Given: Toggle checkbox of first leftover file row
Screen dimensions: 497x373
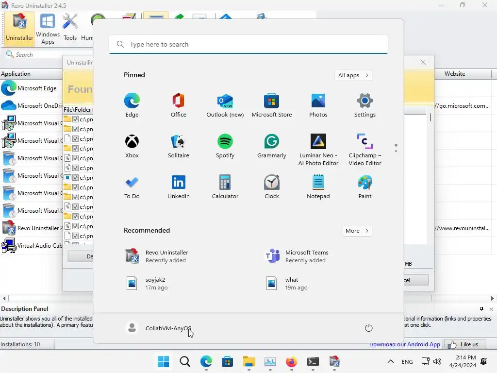Looking at the screenshot, I should 75,119.
